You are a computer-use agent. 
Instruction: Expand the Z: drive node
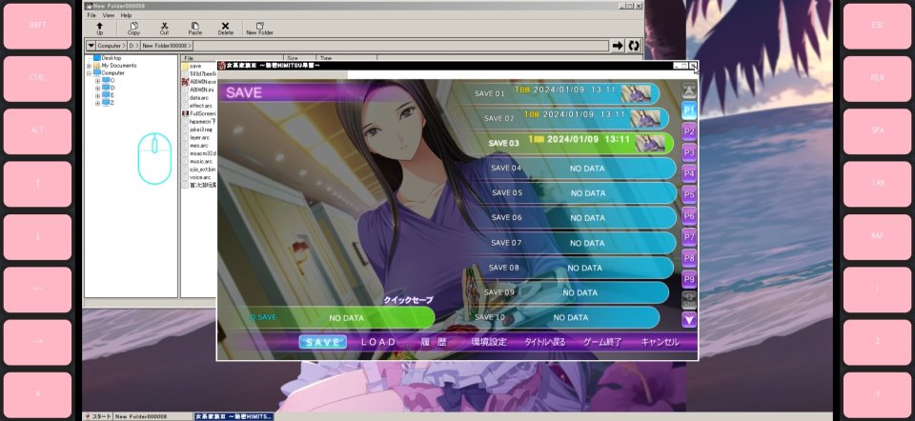[x=97, y=103]
